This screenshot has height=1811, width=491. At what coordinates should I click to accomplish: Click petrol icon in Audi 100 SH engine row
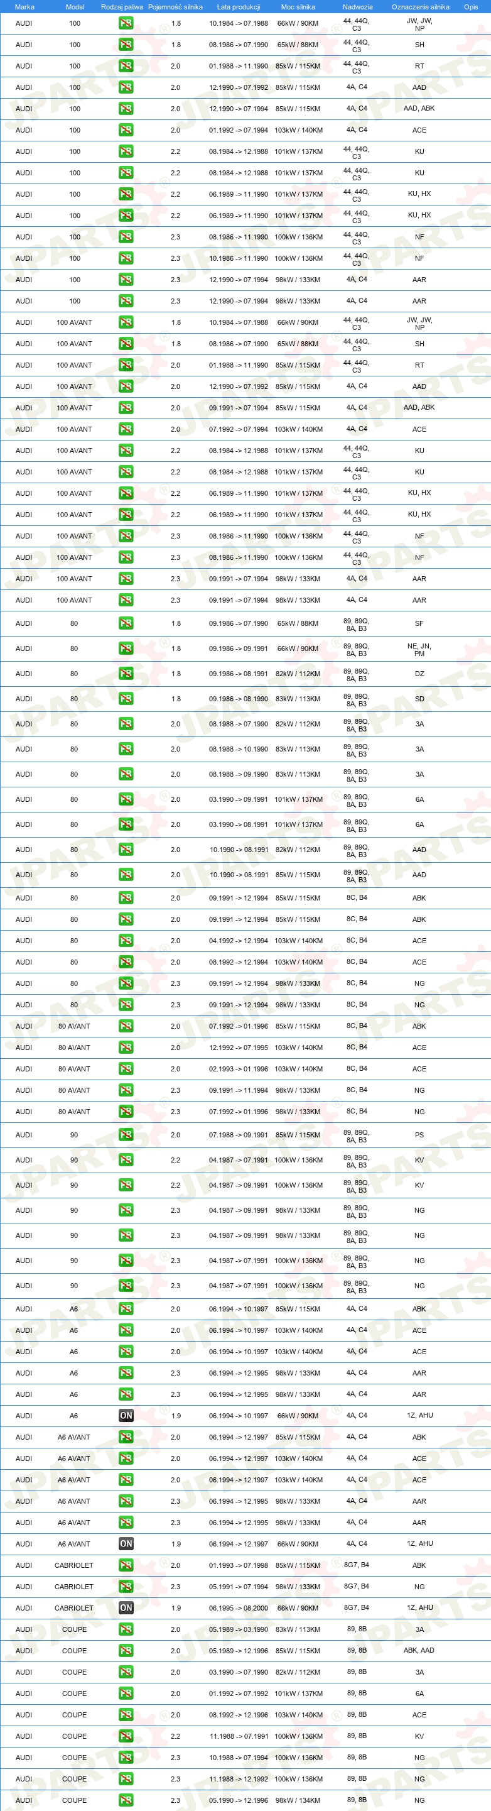click(126, 44)
